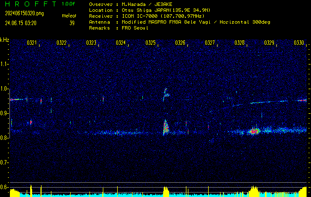
Task: Select the 0330 time marker
Action: (x=299, y=43)
